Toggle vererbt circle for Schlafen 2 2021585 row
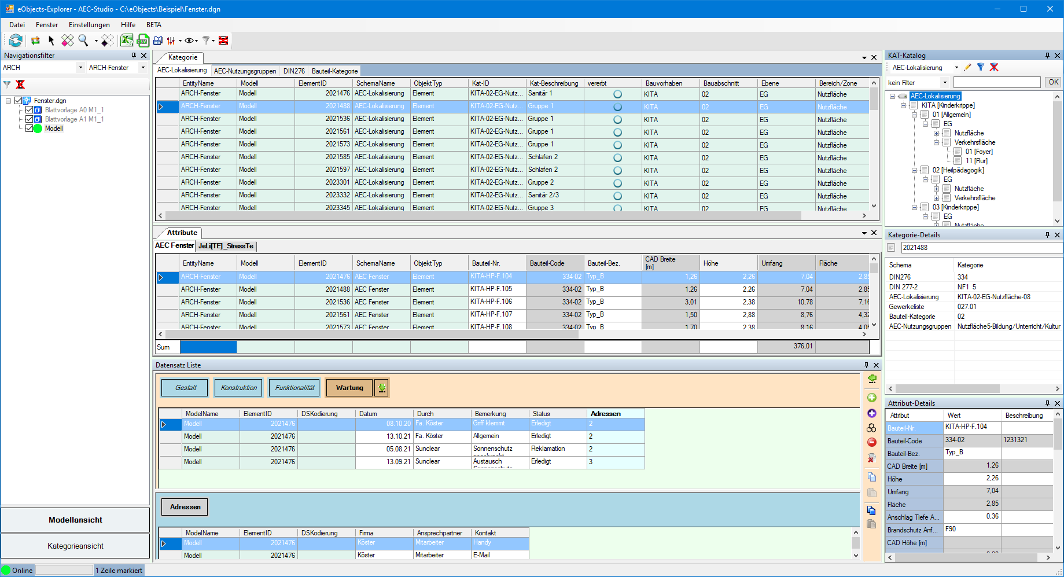This screenshot has width=1064, height=577. (x=617, y=158)
